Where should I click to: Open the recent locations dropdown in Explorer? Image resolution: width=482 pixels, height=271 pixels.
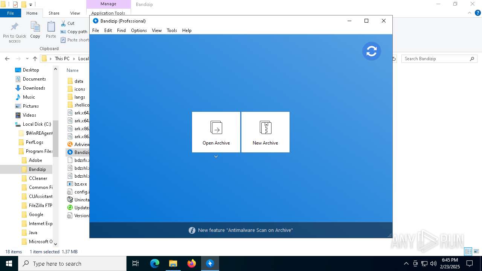pos(27,59)
